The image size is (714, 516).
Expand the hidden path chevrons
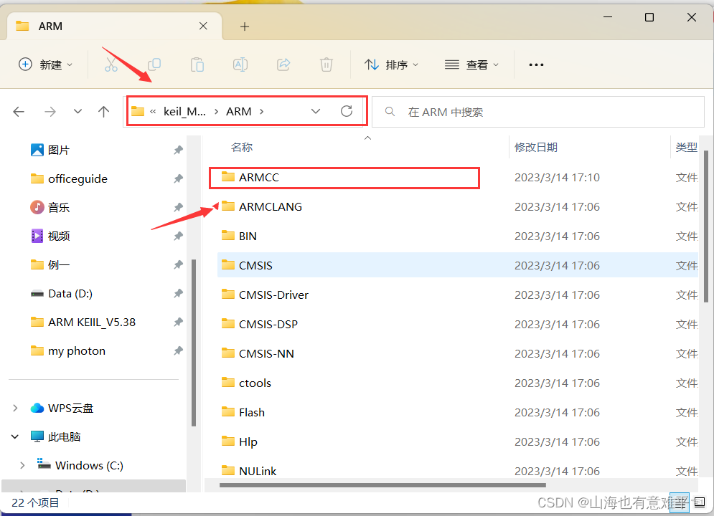(x=153, y=111)
